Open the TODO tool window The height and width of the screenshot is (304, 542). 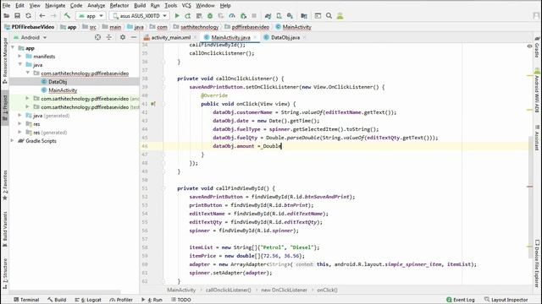point(180,300)
